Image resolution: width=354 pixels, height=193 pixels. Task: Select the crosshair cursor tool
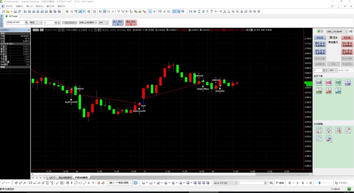click(154, 11)
